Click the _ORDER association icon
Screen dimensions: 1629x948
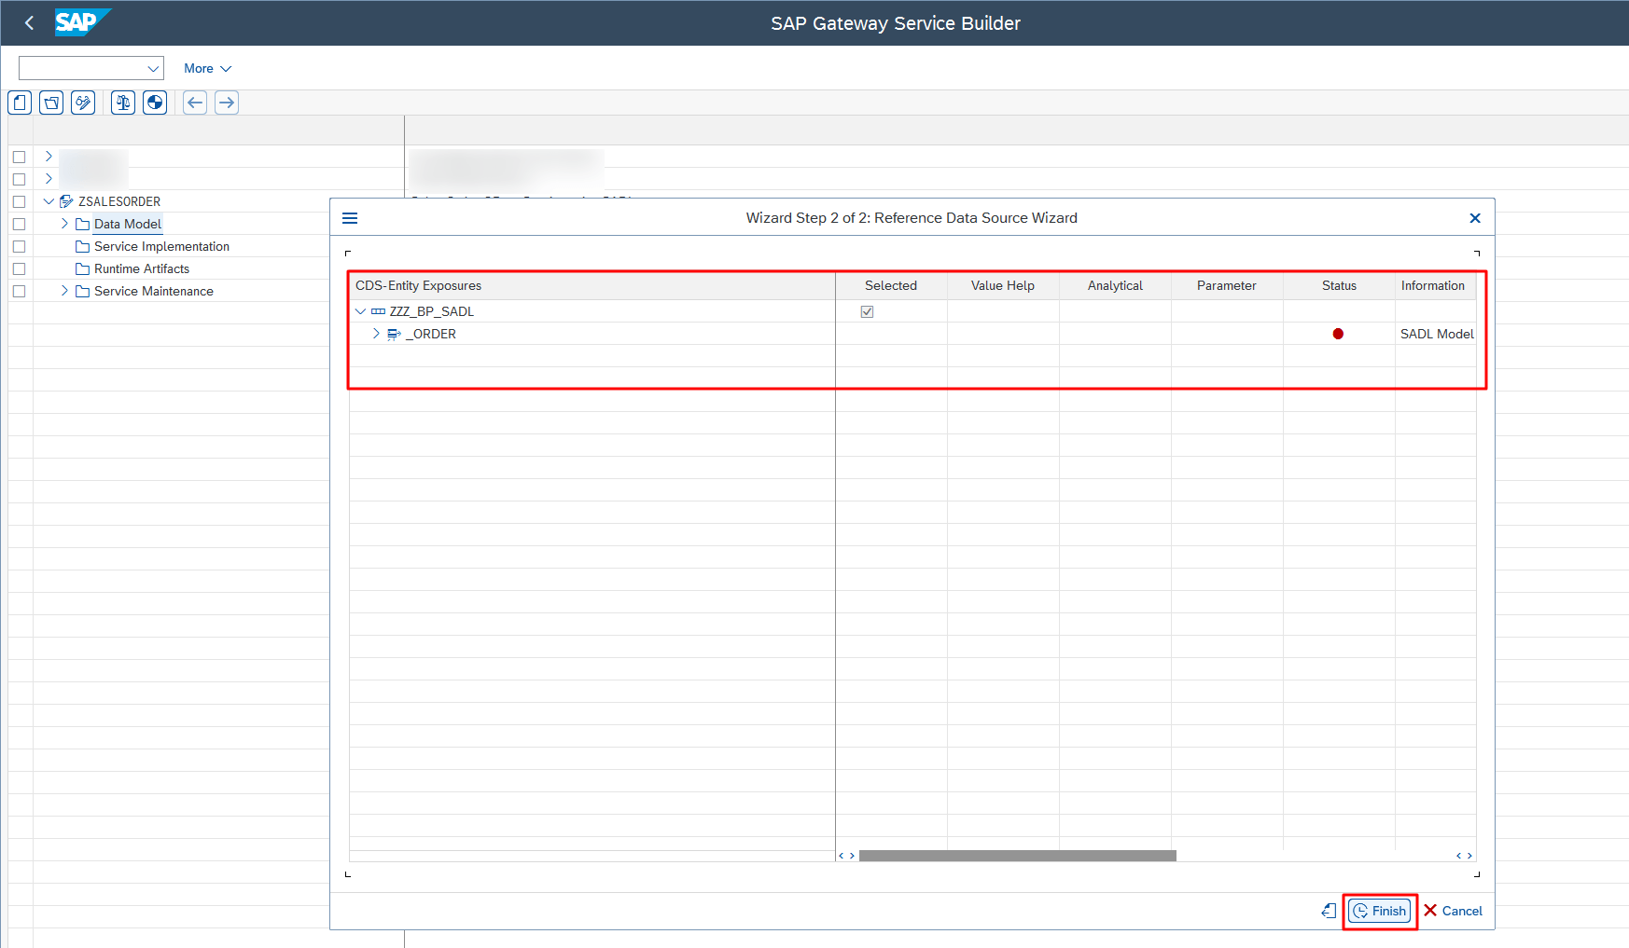(394, 334)
